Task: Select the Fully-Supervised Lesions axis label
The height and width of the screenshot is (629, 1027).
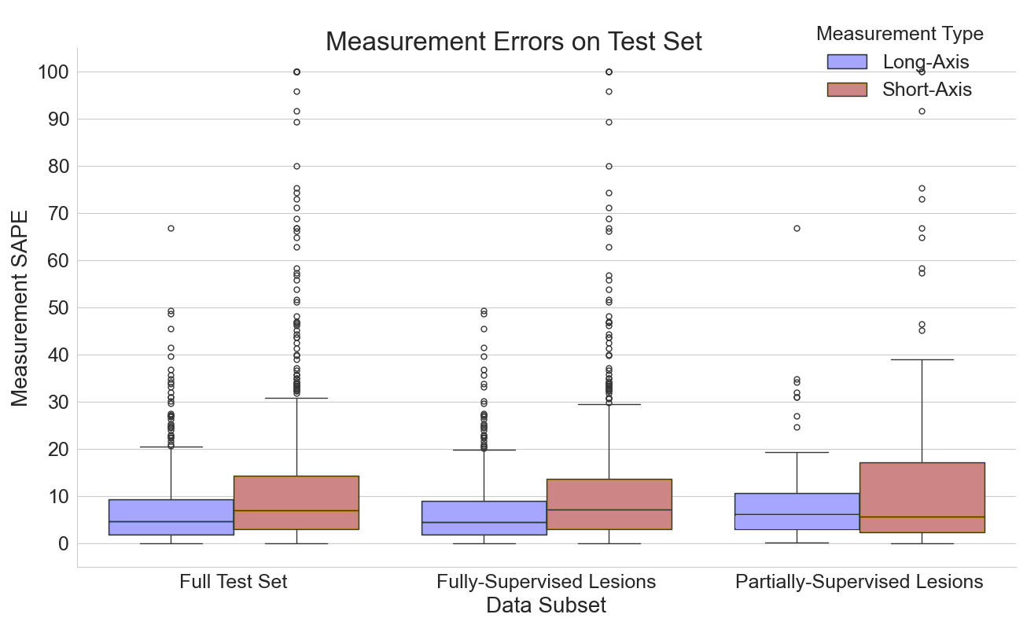Action: pos(547,582)
